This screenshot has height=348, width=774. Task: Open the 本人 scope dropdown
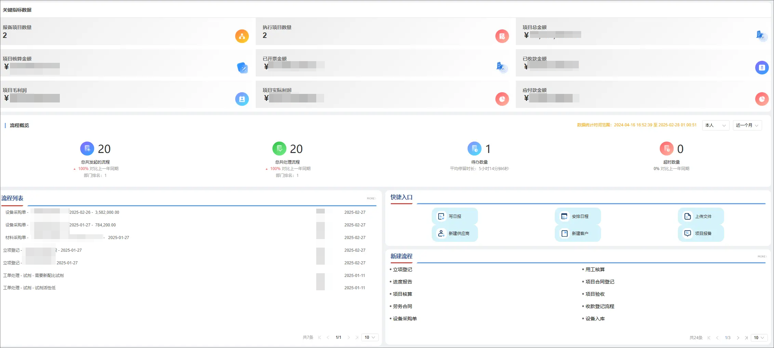click(x=716, y=125)
